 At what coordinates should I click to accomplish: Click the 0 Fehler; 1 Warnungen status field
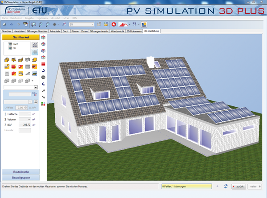pos(186,186)
